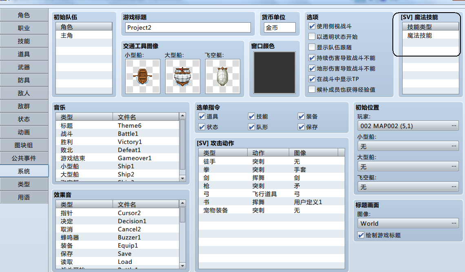
Task: Open 飞空艇 initial position selector
Action: 408,187
